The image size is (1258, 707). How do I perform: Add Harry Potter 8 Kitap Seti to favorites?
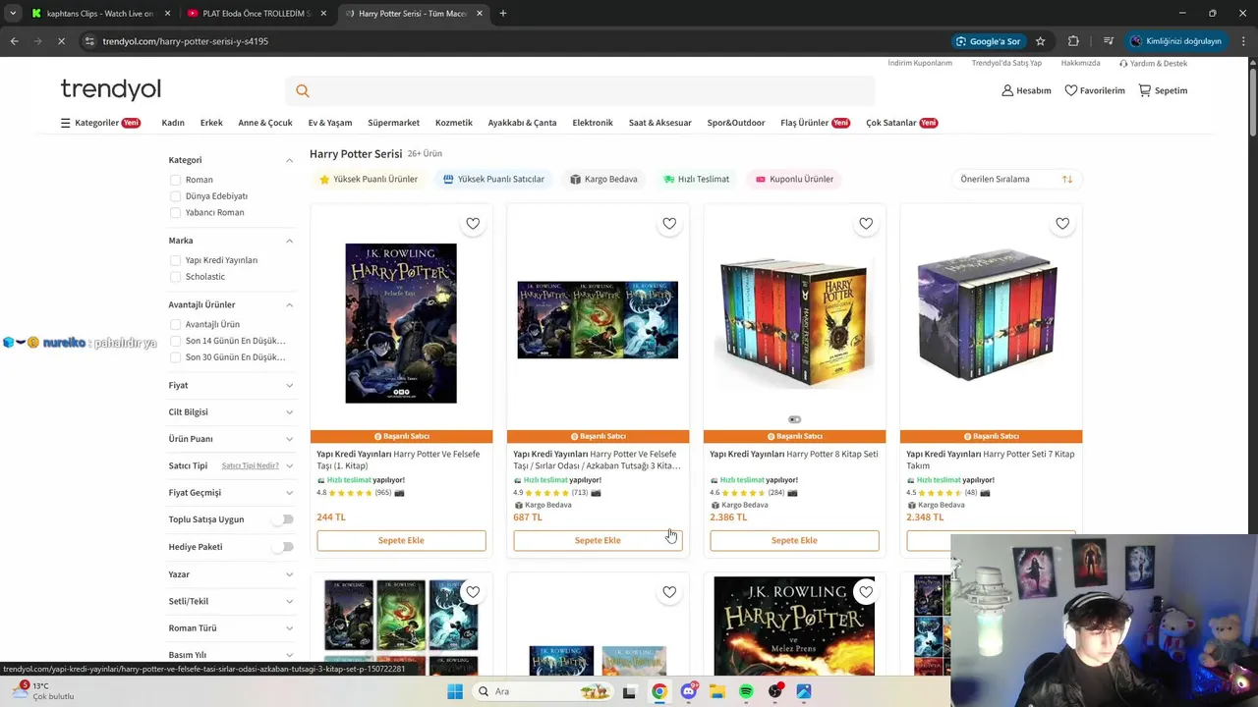(866, 224)
